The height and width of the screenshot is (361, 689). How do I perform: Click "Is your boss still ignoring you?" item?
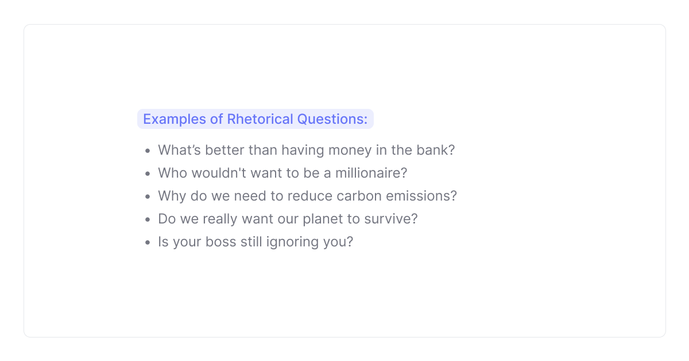(256, 242)
